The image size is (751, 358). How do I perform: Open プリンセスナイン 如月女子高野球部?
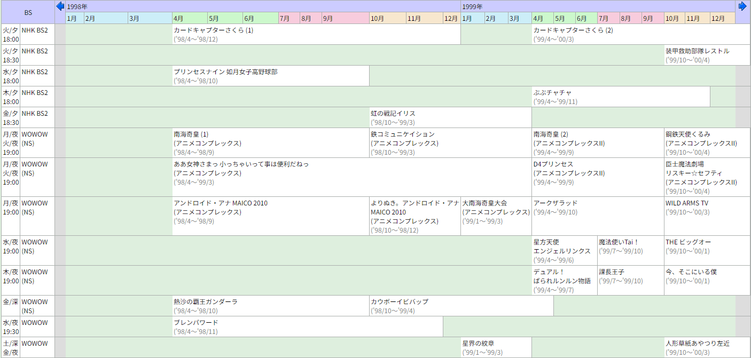(x=225, y=72)
